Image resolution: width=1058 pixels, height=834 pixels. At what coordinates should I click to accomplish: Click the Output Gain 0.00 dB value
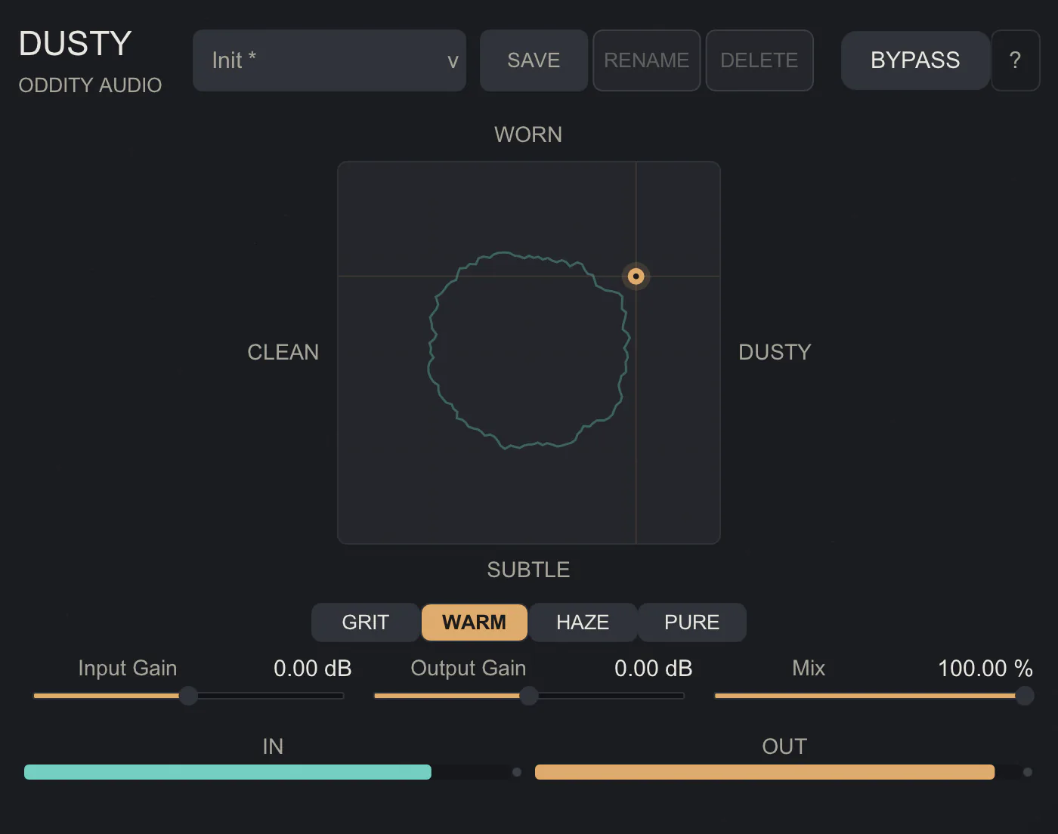pos(654,669)
